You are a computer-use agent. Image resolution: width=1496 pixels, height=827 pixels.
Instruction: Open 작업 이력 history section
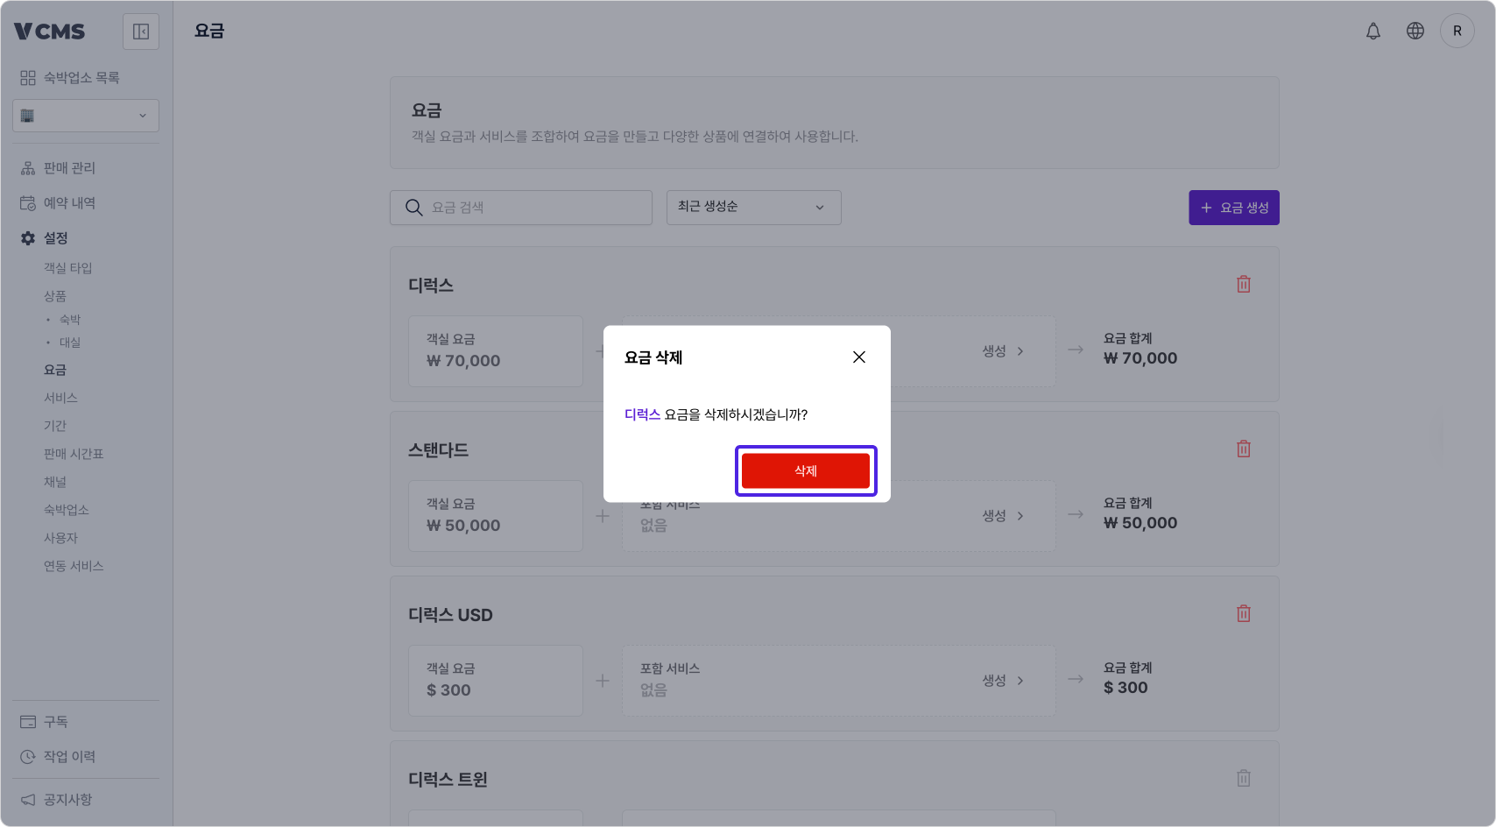[70, 756]
